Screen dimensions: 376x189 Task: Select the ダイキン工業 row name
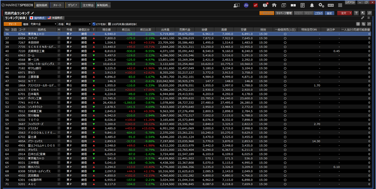[35, 98]
